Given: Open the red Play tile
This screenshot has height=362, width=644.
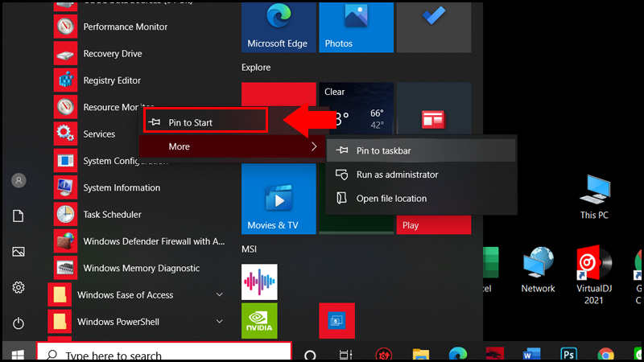Looking at the screenshot, I should 434,225.
